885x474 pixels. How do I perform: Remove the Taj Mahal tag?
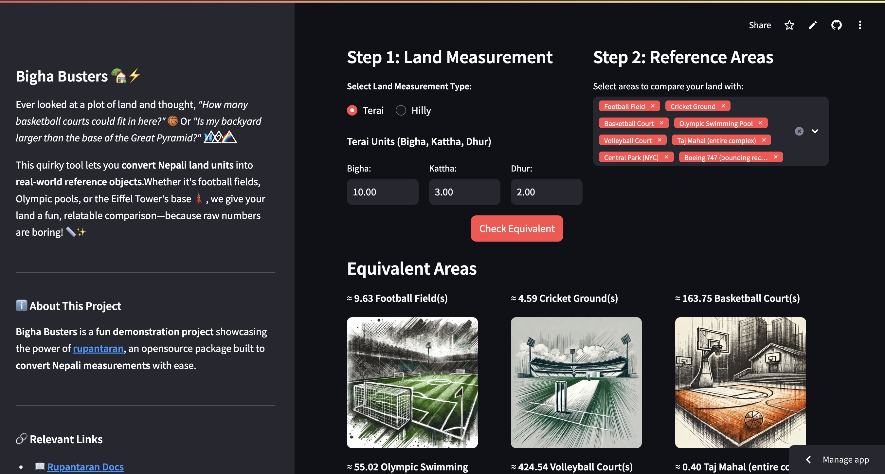pyautogui.click(x=764, y=140)
